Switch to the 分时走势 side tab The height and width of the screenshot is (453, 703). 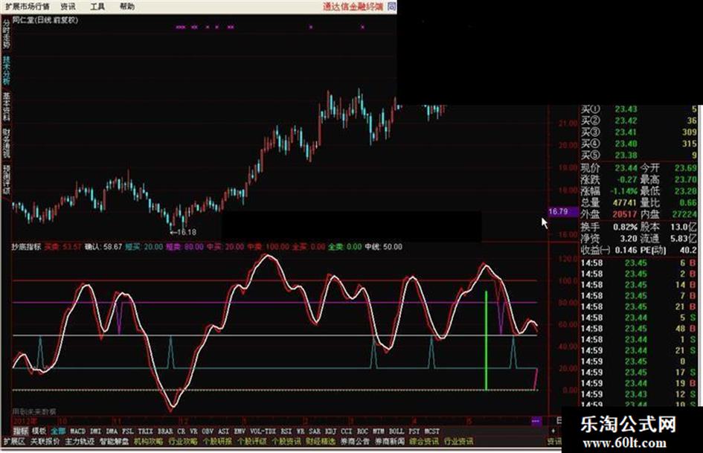point(6,34)
